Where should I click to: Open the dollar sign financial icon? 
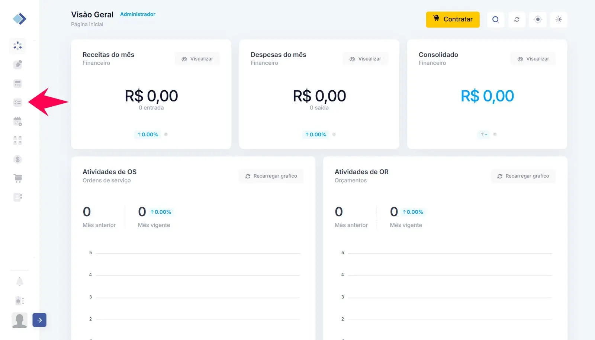tap(17, 159)
